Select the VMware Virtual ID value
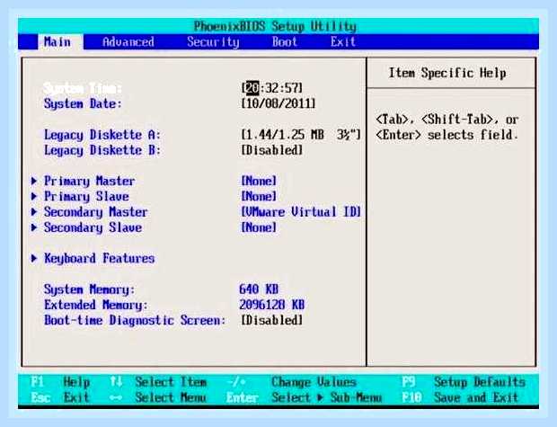557x427 pixels. [x=301, y=212]
